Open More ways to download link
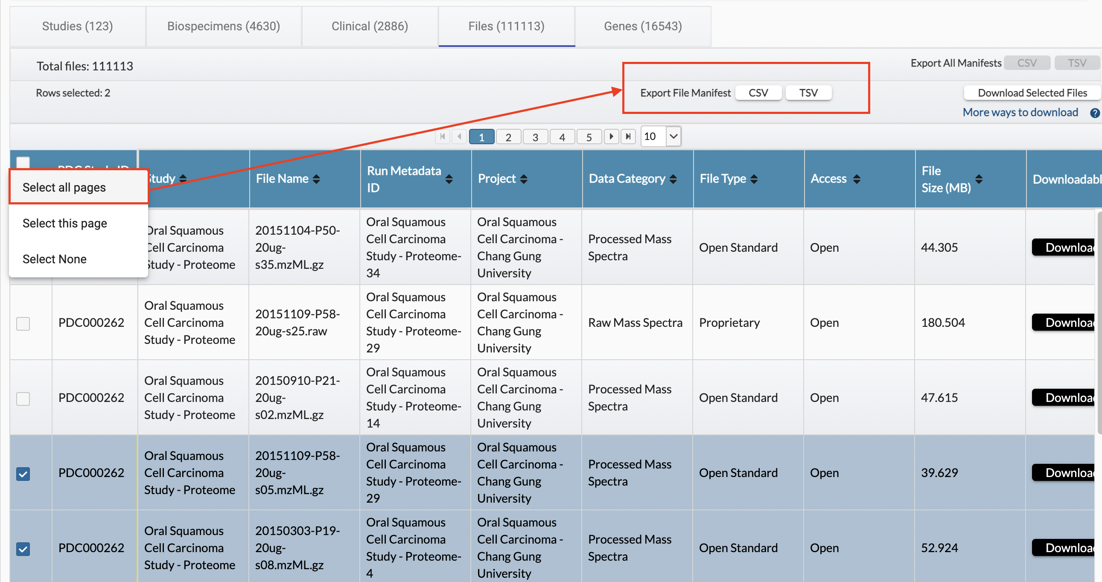Screen dimensions: 1102x582 1020,112
